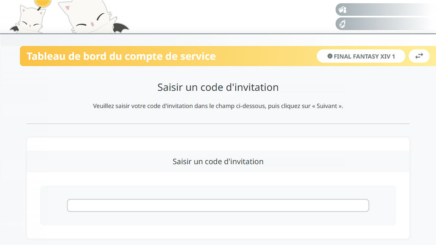Click the crystal icon in the second top bar
Image resolution: width=436 pixels, height=245 pixels.
[342, 24]
